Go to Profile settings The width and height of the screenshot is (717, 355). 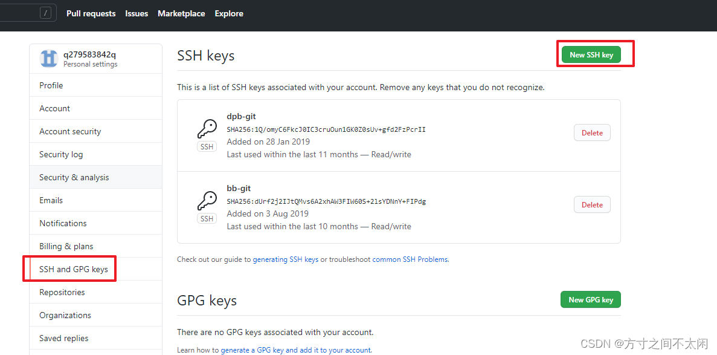click(95, 85)
